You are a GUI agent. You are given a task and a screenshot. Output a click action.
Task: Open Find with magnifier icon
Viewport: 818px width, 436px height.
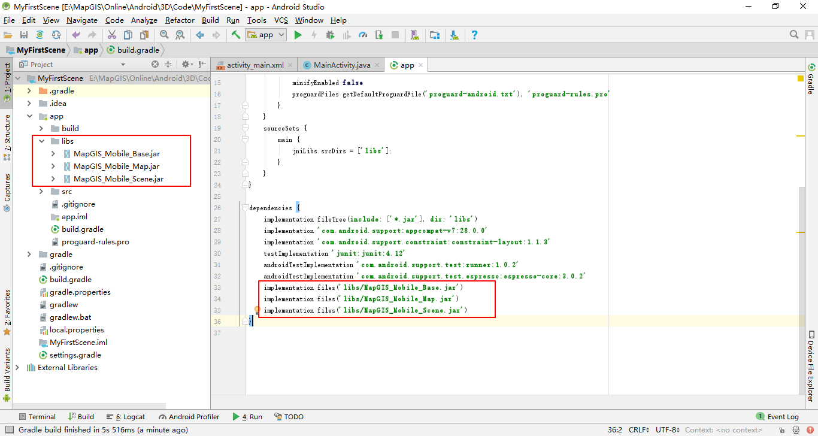coord(164,35)
